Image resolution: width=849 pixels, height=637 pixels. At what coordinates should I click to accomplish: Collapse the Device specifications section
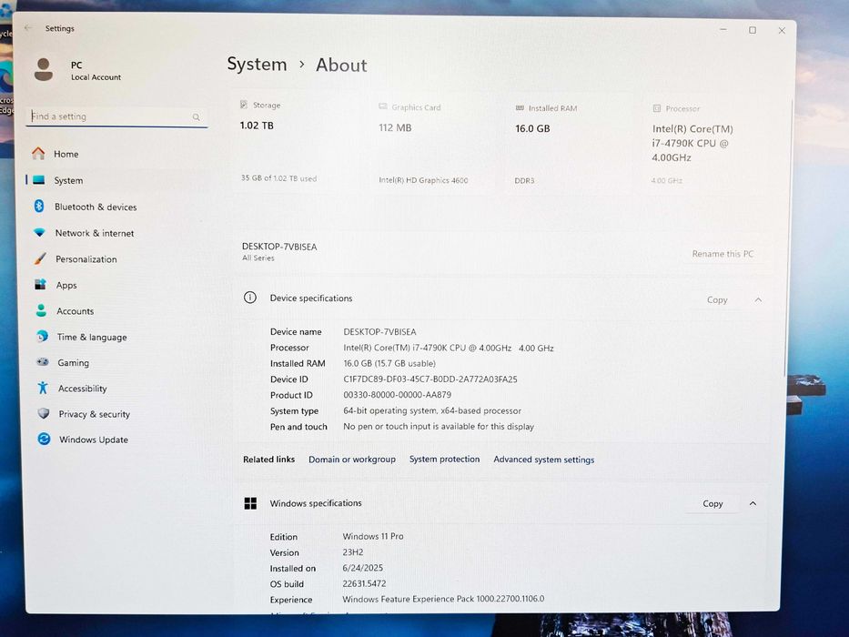[x=758, y=299]
